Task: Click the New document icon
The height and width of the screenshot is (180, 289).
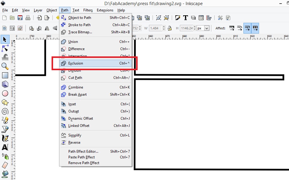Action: (x=4, y=18)
